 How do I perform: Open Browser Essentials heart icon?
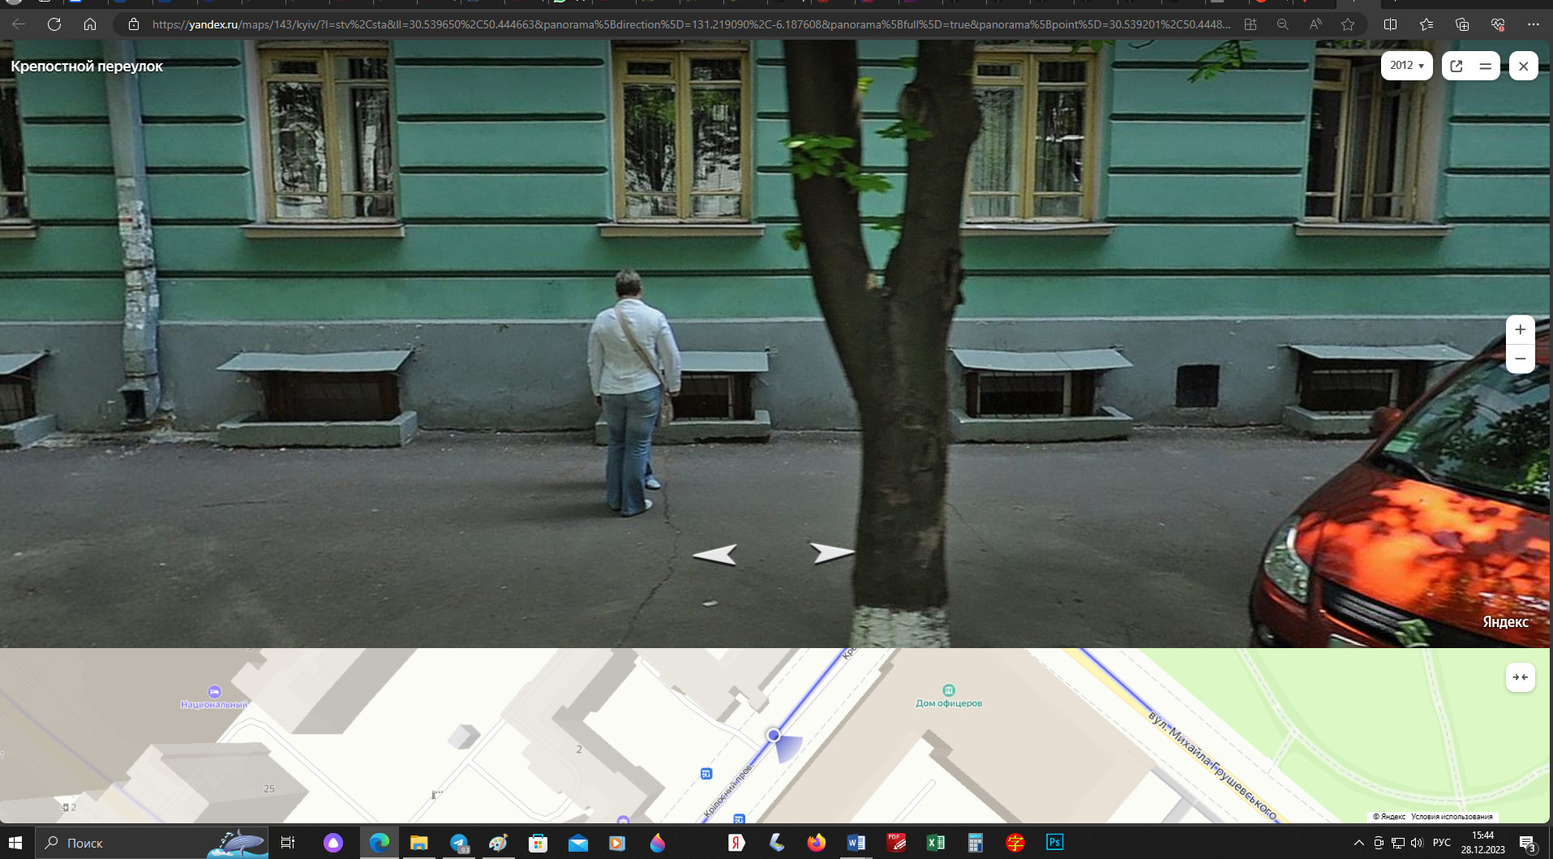[x=1498, y=24]
